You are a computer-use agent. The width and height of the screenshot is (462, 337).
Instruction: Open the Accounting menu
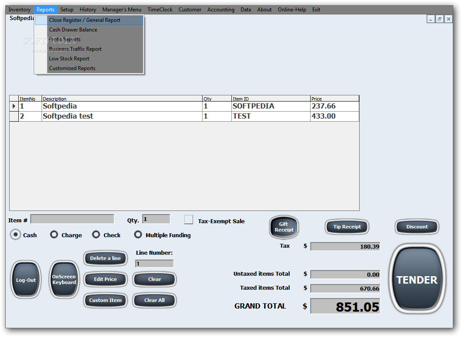click(220, 10)
